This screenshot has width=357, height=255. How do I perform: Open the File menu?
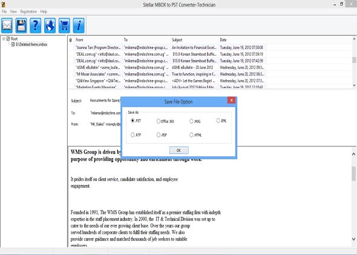4,12
